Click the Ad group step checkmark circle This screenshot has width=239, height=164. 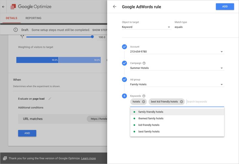click(124, 79)
